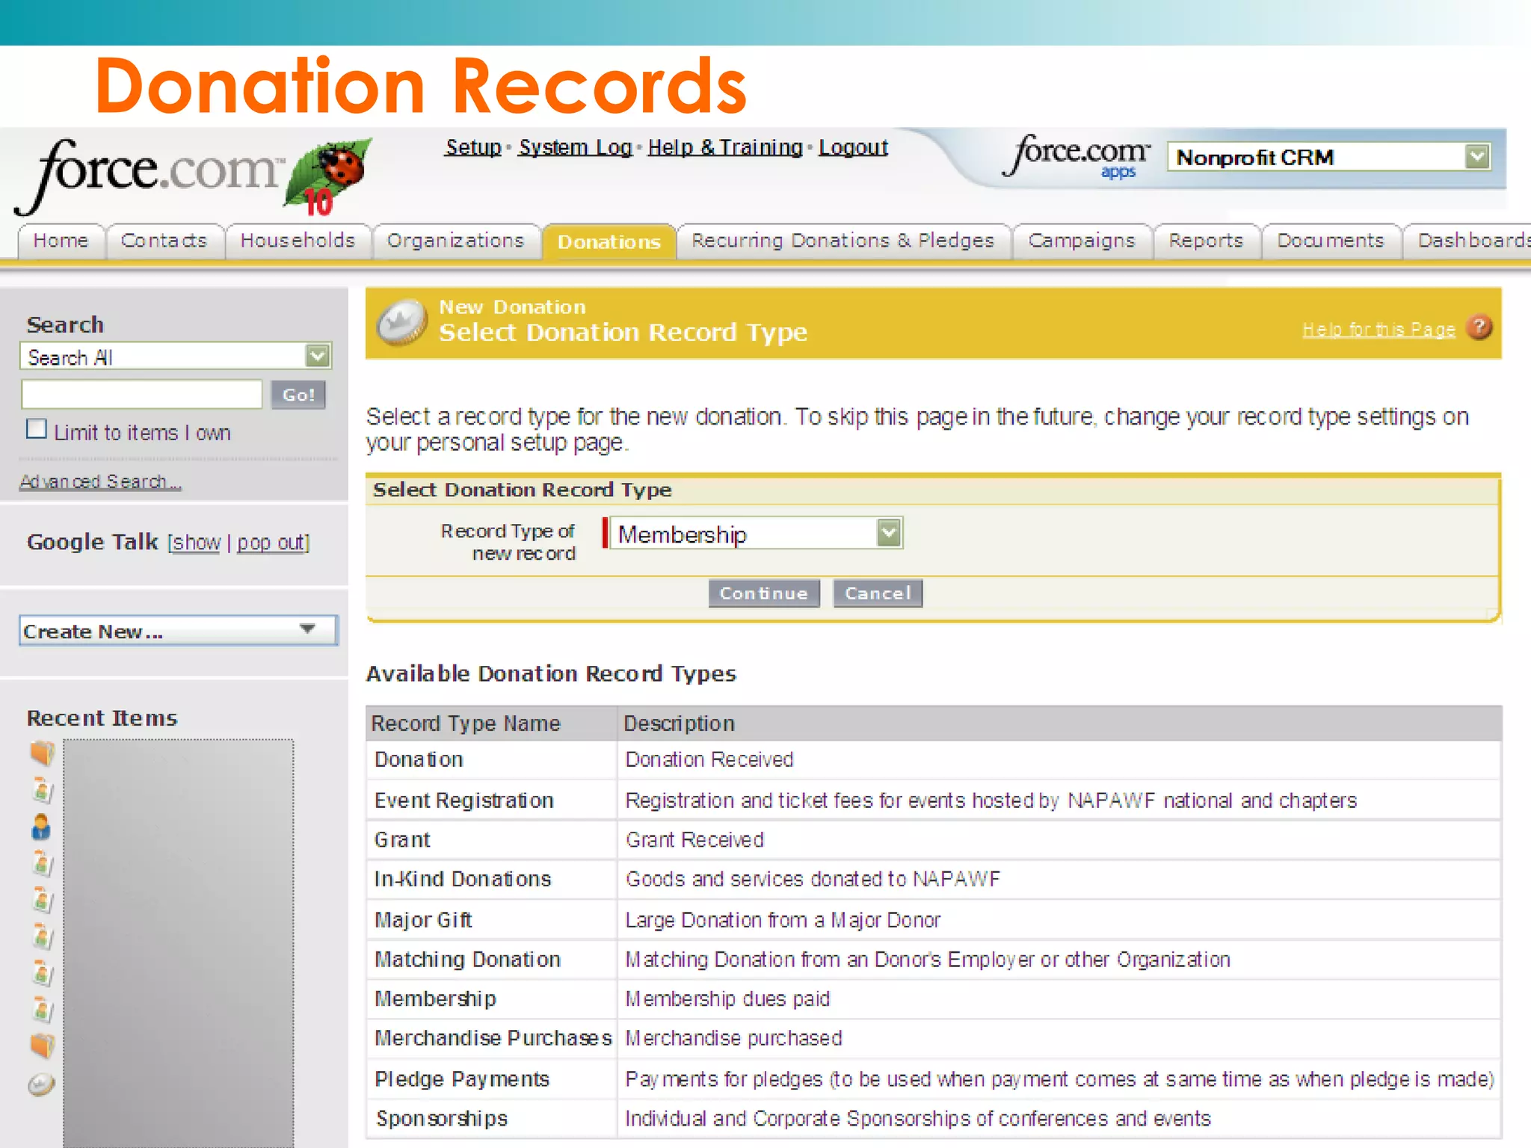The image size is (1531, 1148).
Task: Click Pledge Payments record type
Action: pos(462,1079)
